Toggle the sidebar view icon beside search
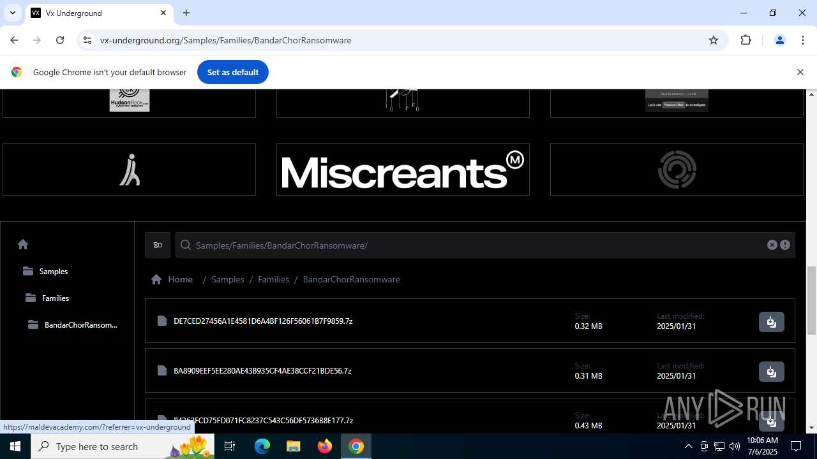 coord(158,245)
